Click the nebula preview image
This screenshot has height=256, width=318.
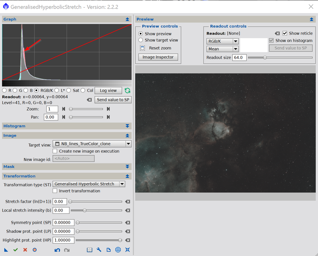[x=225, y=133]
